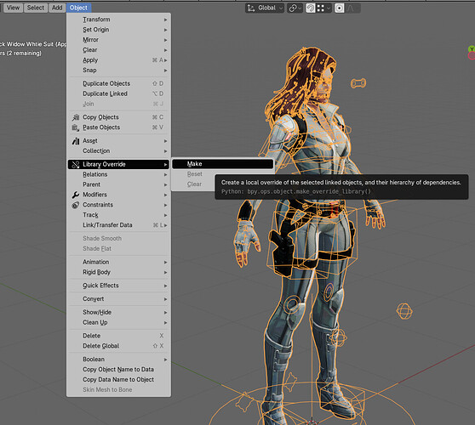
Task: Open the snapping grid options dropdown
Action: pos(323,8)
